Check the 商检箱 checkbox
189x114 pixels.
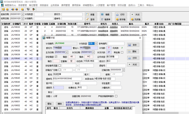[x=122, y=52]
